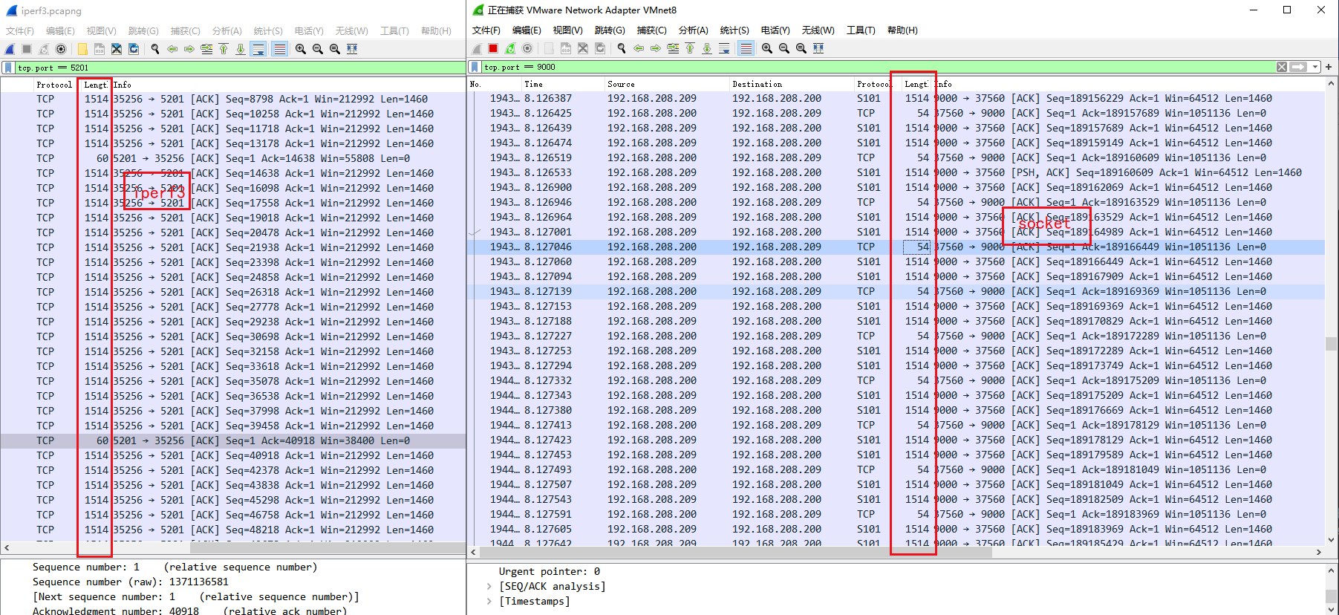Select Sequence number (raw): 1371136581 line
Viewport: 1339px width, 615px height.
click(131, 582)
